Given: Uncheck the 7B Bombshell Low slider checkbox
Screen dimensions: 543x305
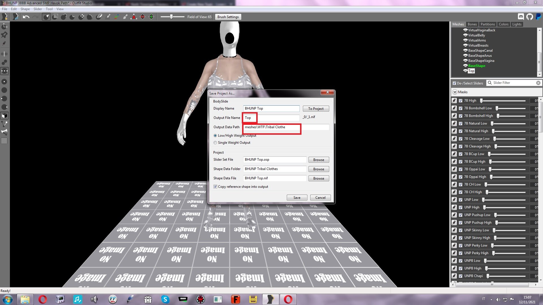Looking at the screenshot, I should 460,108.
